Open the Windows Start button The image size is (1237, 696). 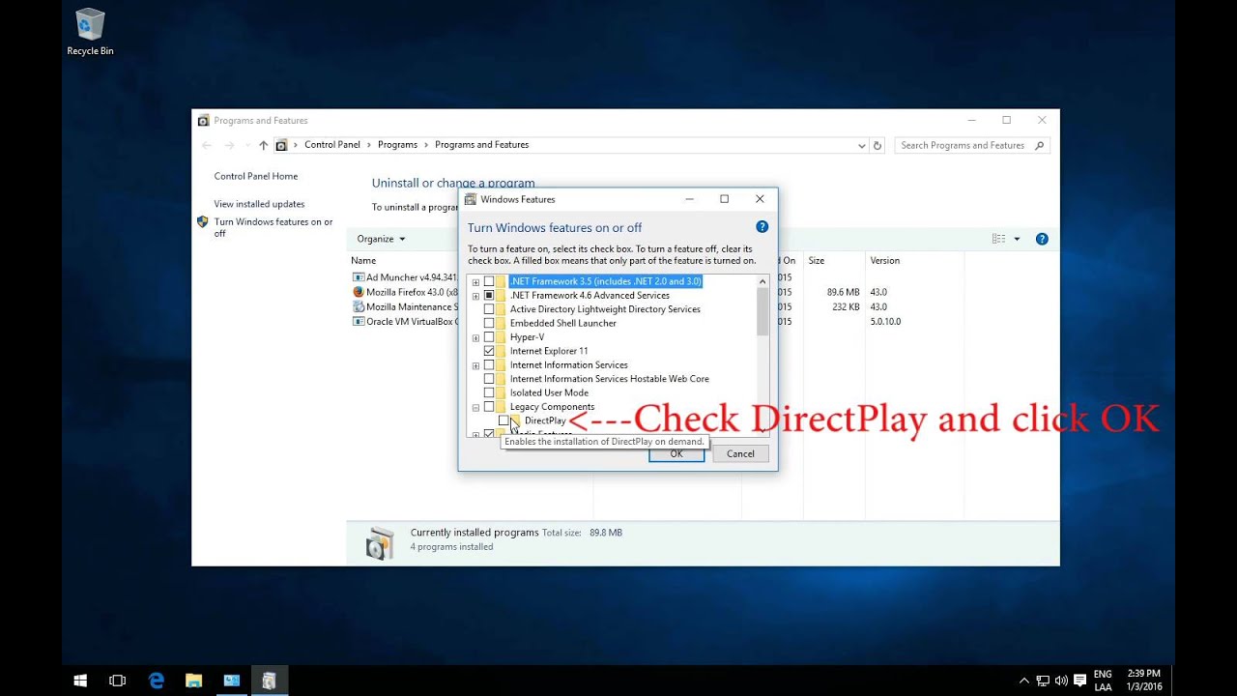80,681
